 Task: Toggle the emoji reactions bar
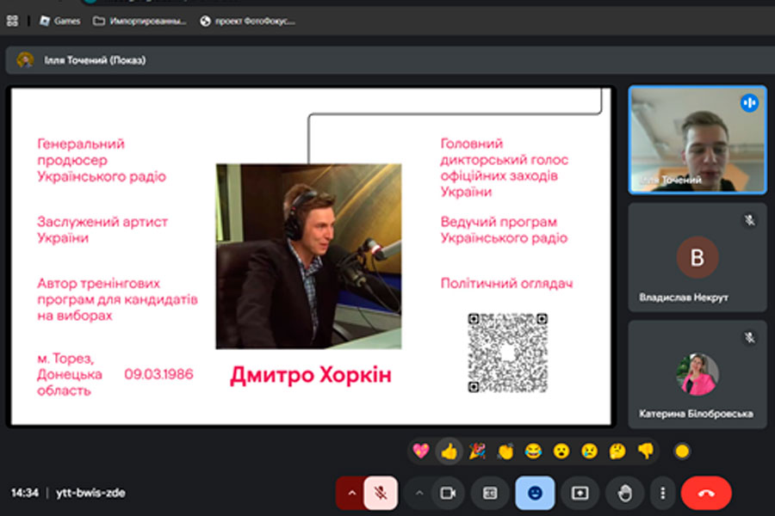(x=535, y=493)
